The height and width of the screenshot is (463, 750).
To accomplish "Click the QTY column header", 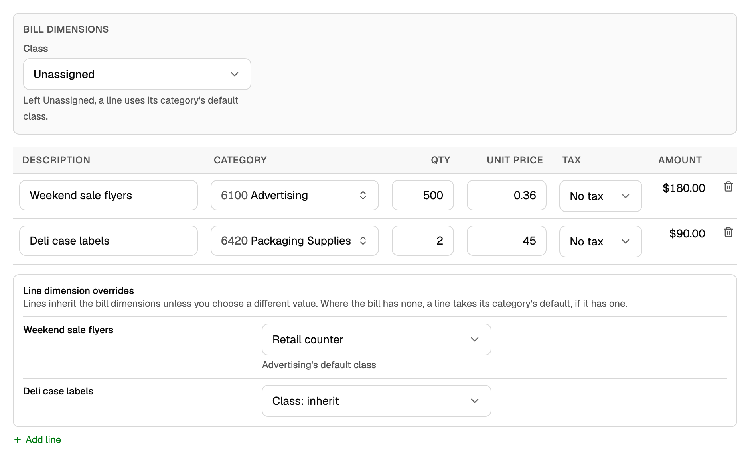I will [440, 160].
